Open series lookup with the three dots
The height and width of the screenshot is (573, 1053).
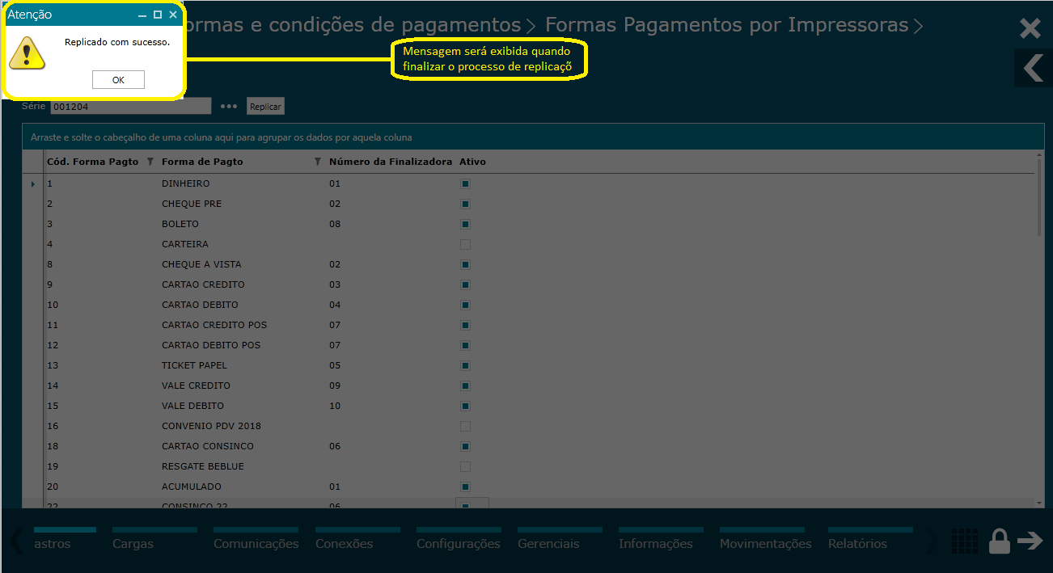pyautogui.click(x=229, y=106)
